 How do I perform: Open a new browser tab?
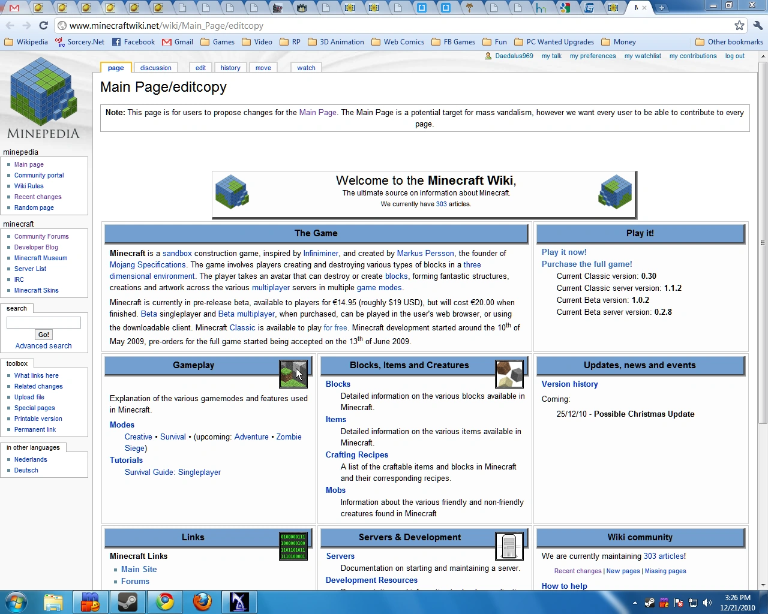[661, 8]
